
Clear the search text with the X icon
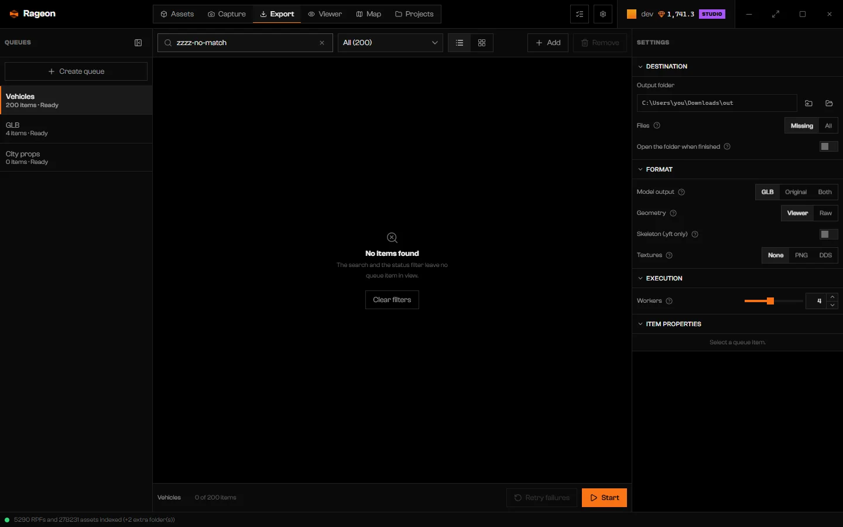[322, 43]
